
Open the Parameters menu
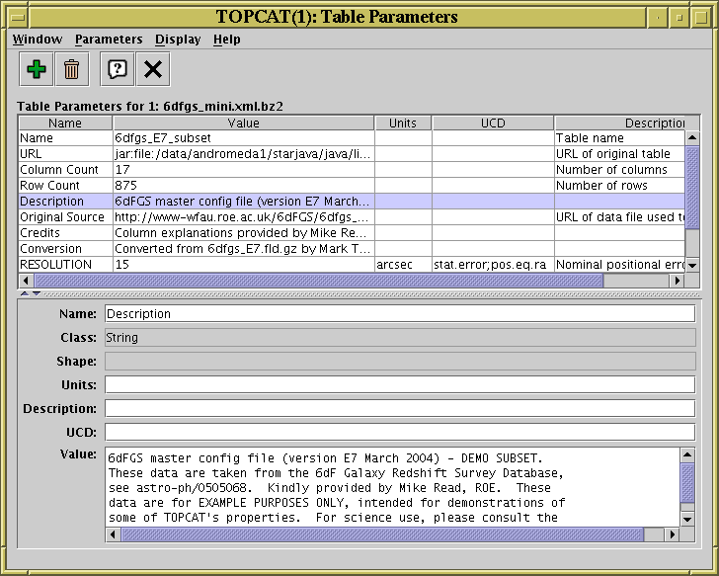pos(109,40)
